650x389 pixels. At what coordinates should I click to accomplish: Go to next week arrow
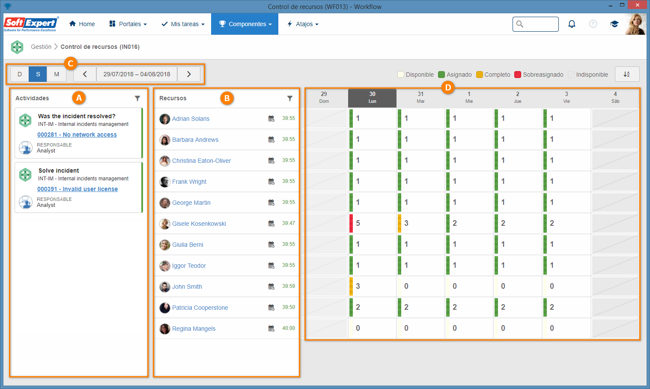[x=189, y=74]
